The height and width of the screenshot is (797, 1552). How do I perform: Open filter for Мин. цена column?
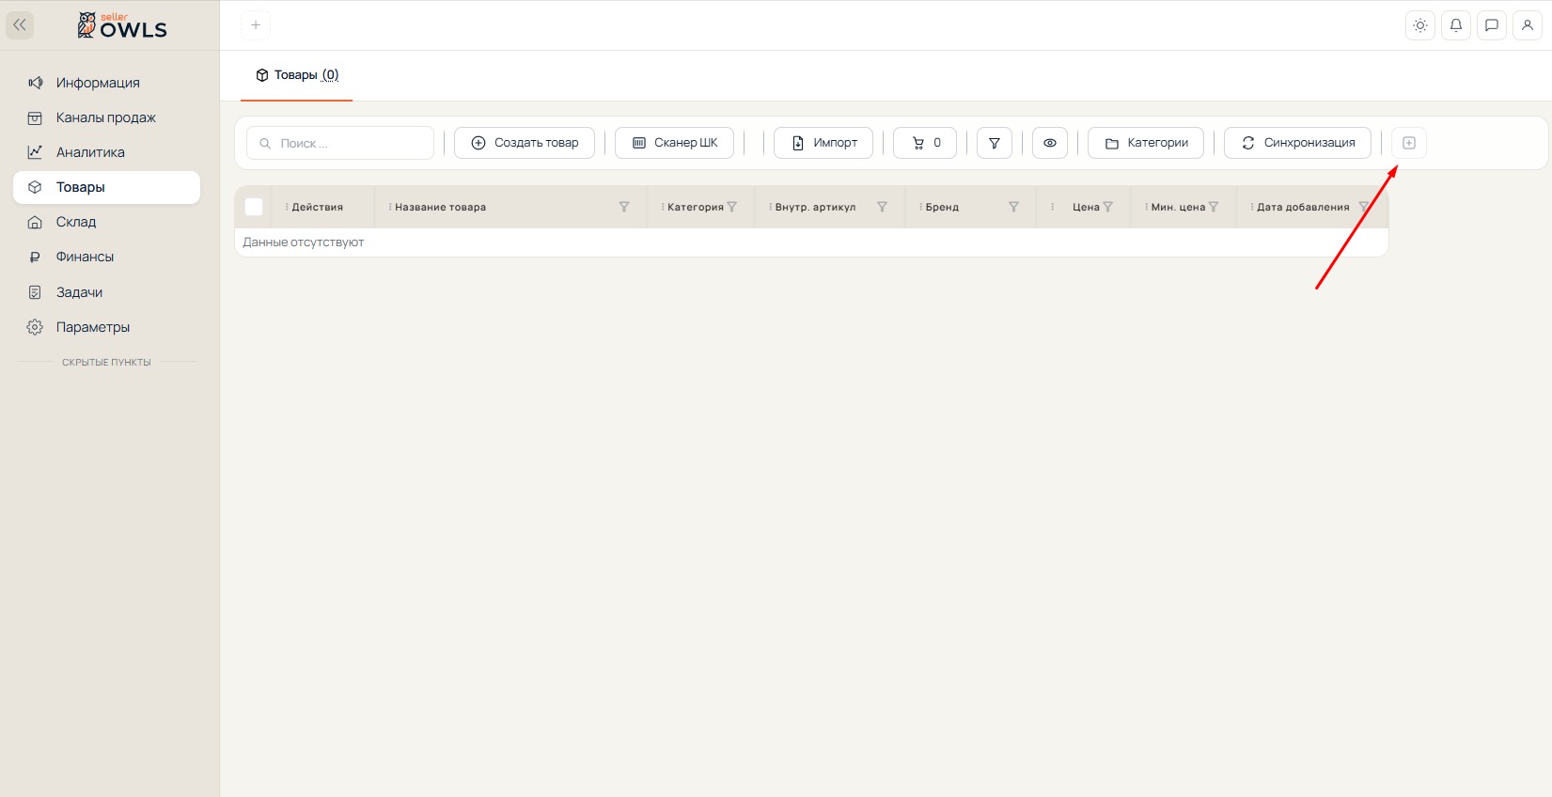(1214, 207)
